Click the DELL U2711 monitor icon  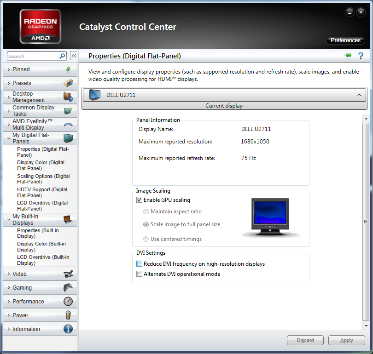click(x=95, y=95)
